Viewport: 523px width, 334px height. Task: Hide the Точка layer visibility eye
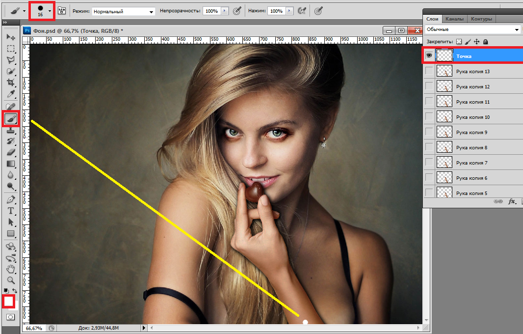click(429, 56)
